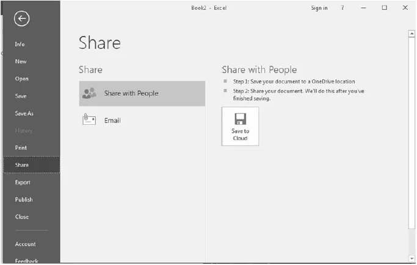This screenshot has width=417, height=265.
Task: Select Export in the left menu
Action: 23,182
